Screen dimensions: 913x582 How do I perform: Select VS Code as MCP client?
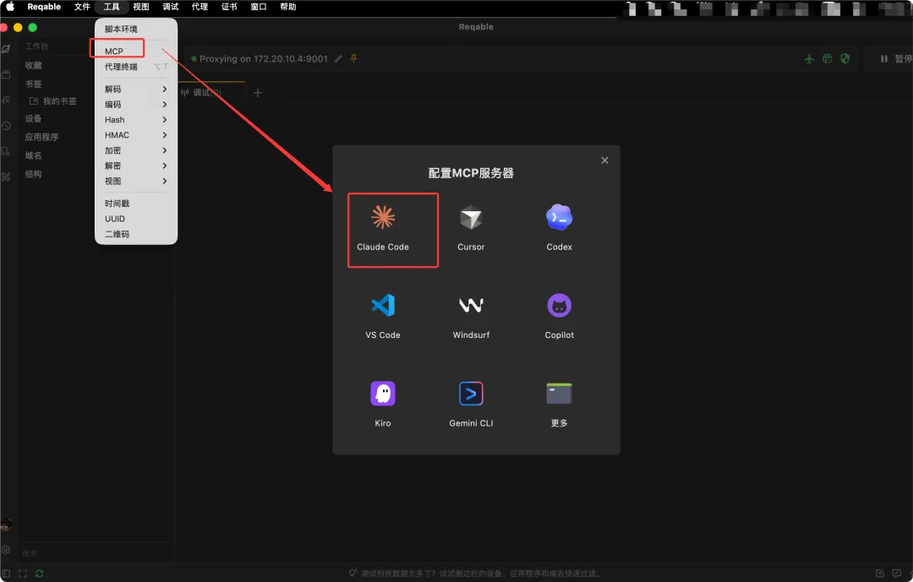click(383, 317)
